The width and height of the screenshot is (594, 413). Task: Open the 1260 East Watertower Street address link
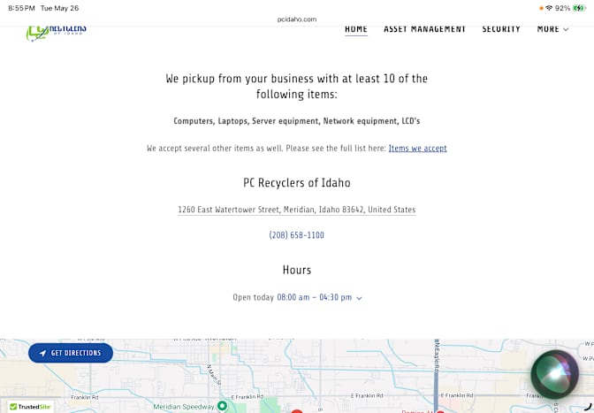click(297, 210)
